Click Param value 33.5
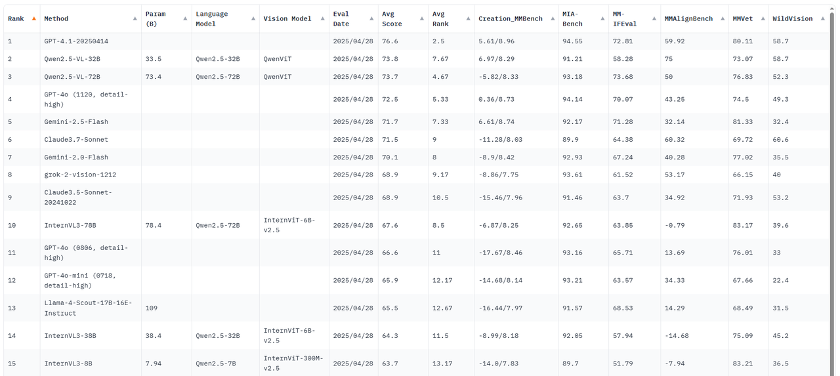Image resolution: width=840 pixels, height=376 pixels. 153,58
